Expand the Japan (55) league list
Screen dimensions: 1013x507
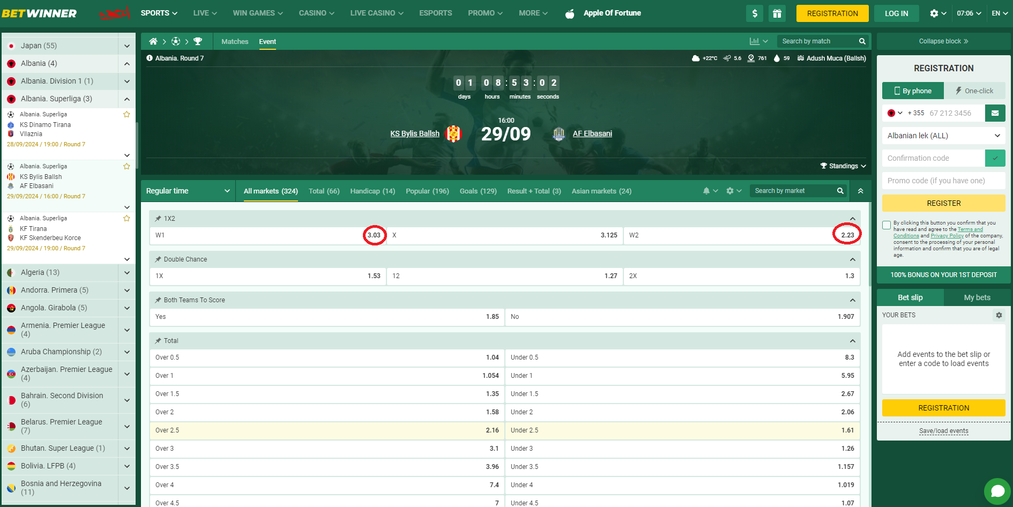[x=127, y=46]
